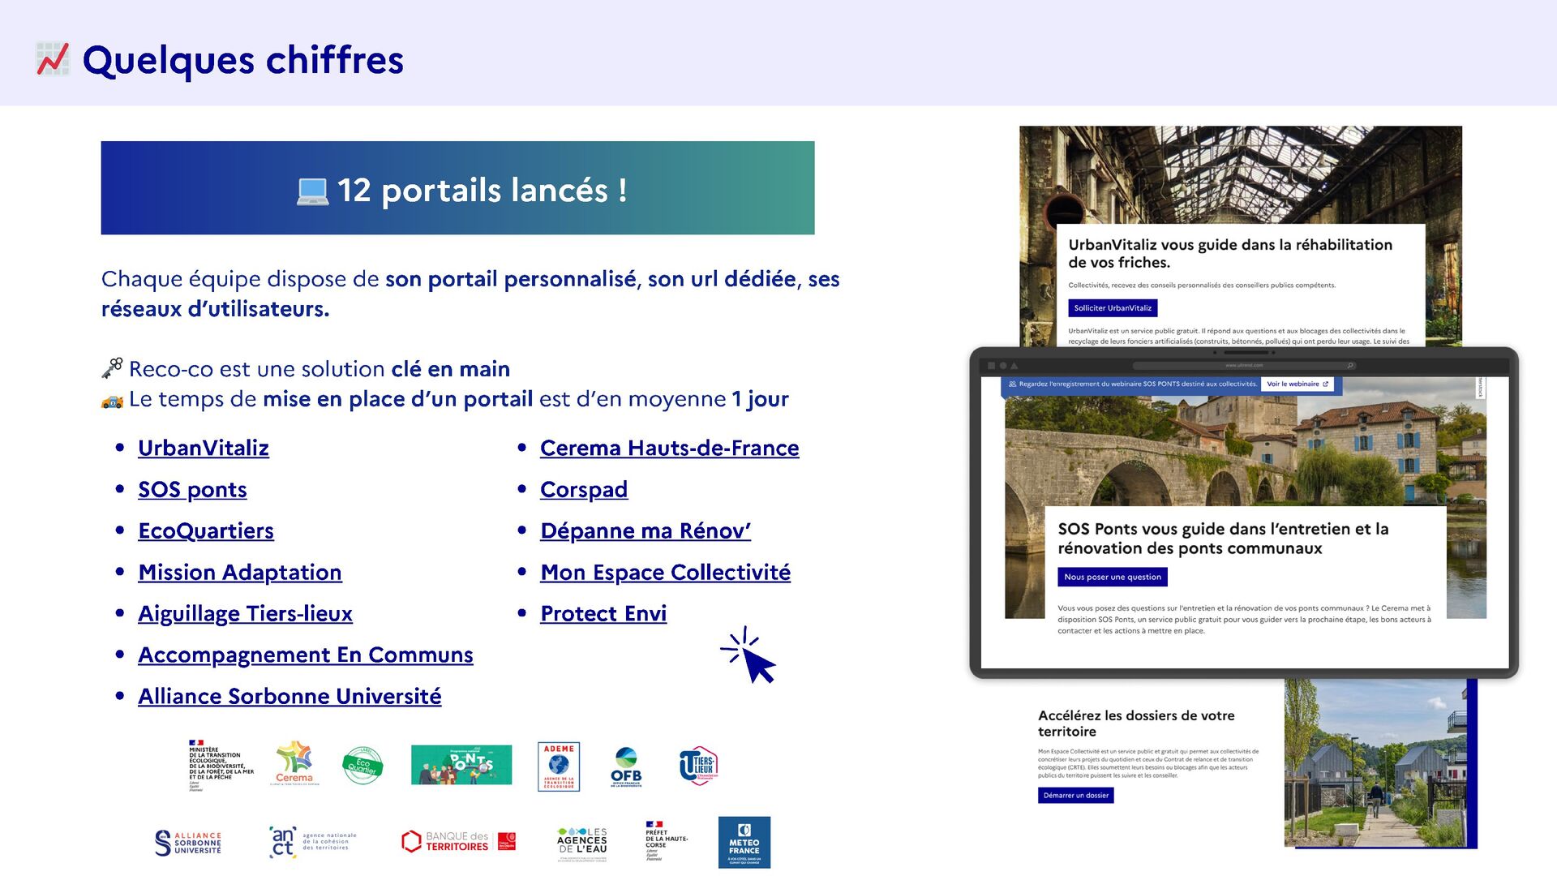
Task: Open the Corspad link
Action: pos(584,489)
